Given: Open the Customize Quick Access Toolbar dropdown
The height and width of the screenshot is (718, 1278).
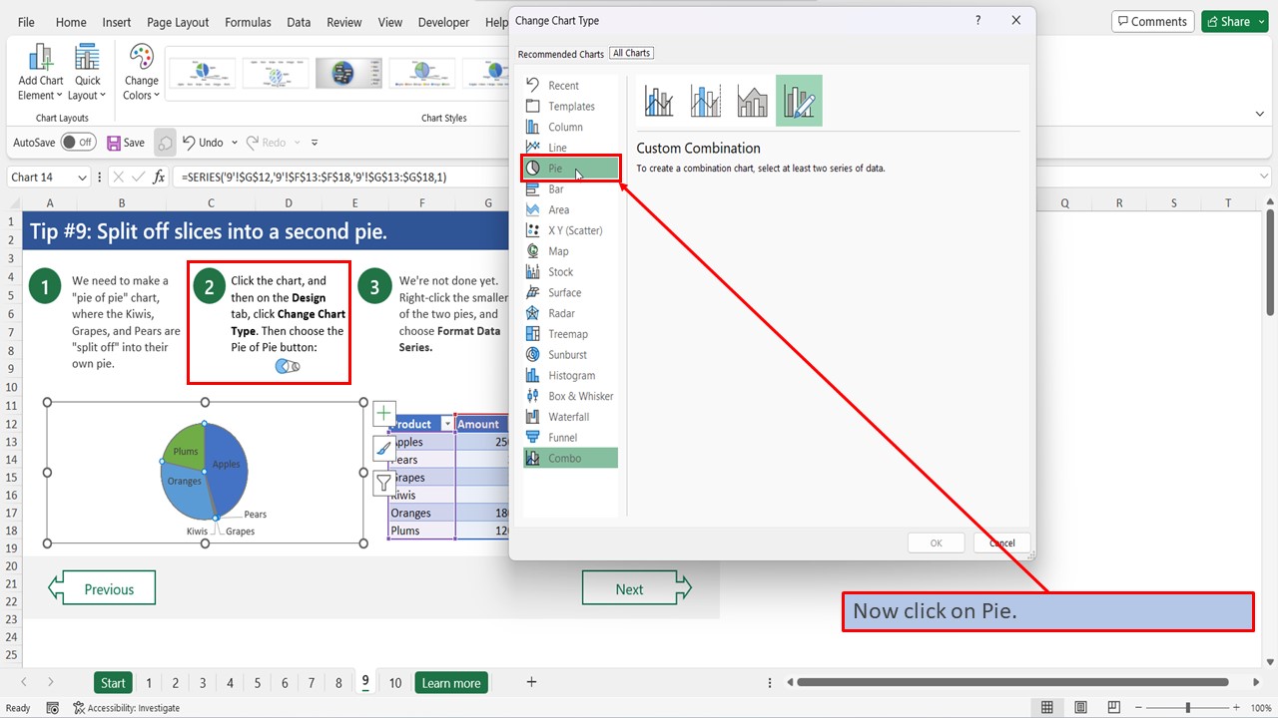Looking at the screenshot, I should click(x=315, y=143).
